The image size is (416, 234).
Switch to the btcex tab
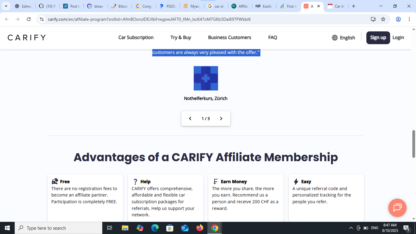[96, 6]
